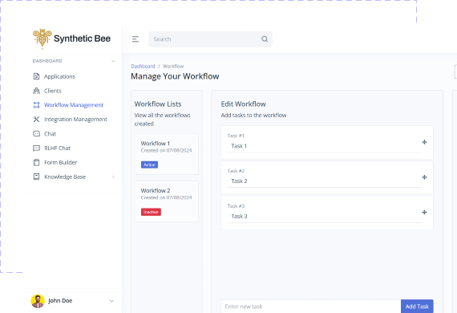Expand the Knowledge Base submenu arrow
457x313 pixels.
(x=113, y=177)
